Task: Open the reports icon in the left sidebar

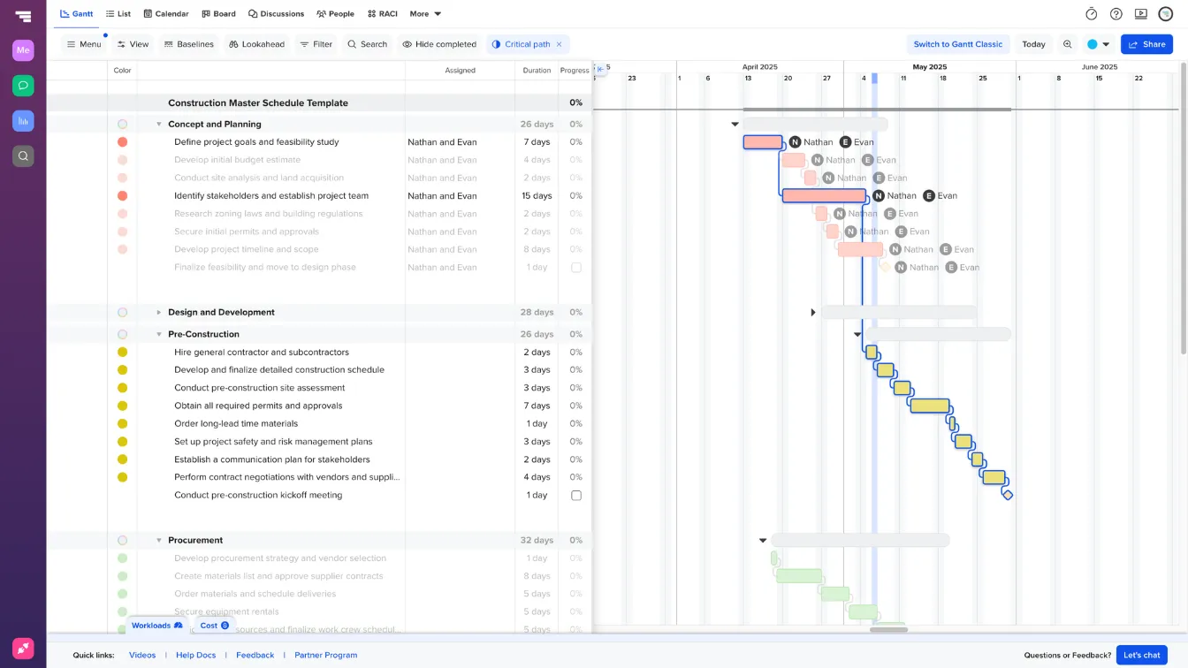Action: pyautogui.click(x=24, y=121)
